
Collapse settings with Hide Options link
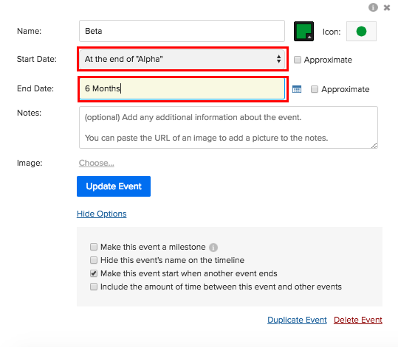[x=102, y=214]
